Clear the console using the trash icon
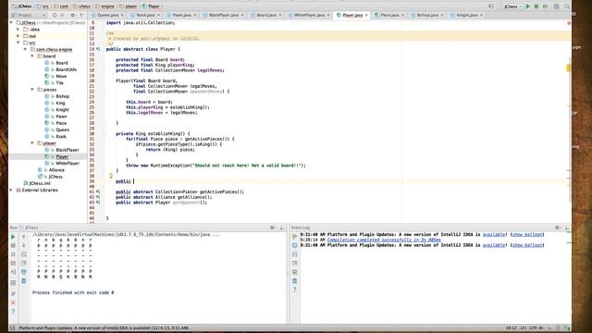Image resolution: width=592 pixels, height=333 pixels. point(23,281)
